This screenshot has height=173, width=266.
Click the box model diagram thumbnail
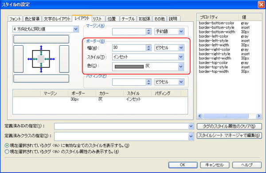(x=41, y=59)
